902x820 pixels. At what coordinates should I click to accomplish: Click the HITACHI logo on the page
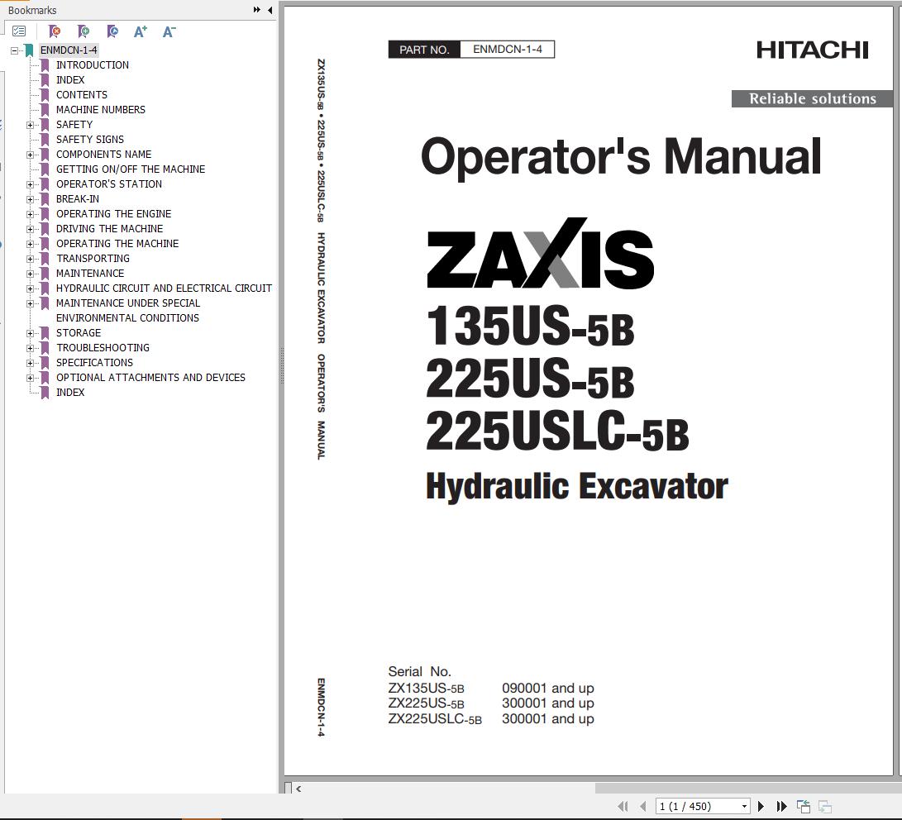tap(812, 50)
